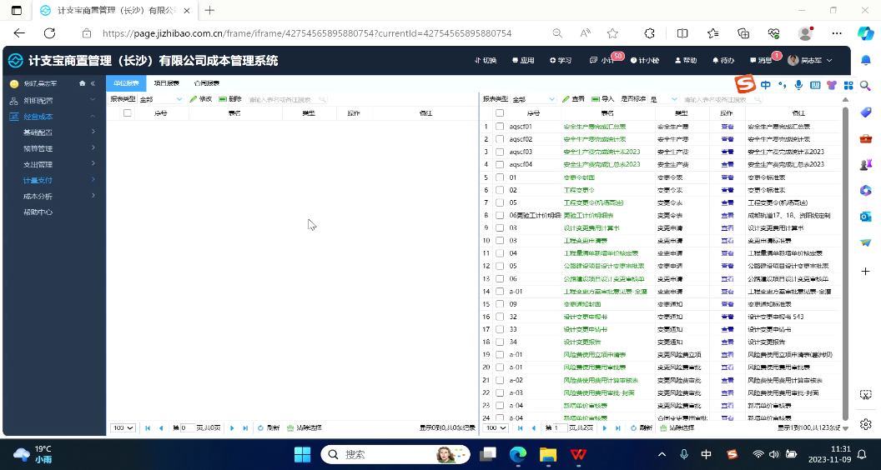This screenshot has height=470, width=881.
Task: Click 清除选择 in the right pager
Action: 677,427
